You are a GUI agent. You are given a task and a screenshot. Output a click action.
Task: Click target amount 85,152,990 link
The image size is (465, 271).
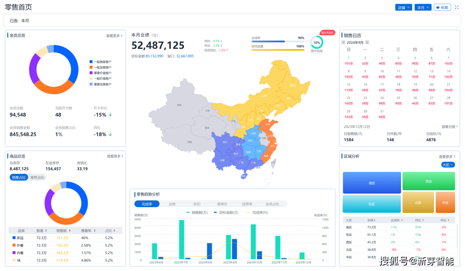click(155, 56)
